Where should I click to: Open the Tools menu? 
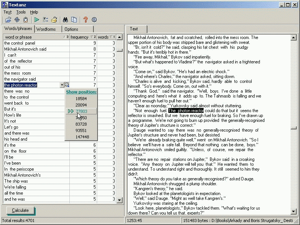(x=21, y=12)
